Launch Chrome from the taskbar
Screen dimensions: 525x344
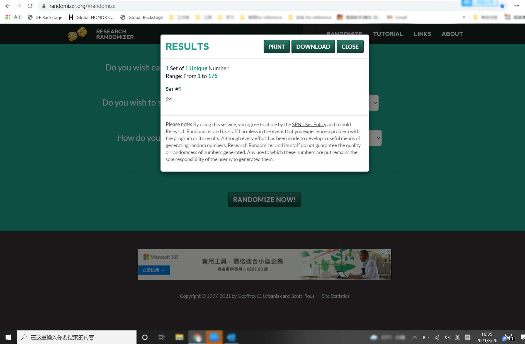click(197, 337)
